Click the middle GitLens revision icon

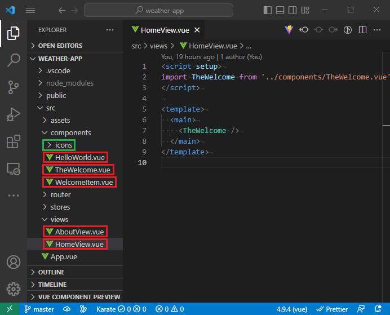318,30
